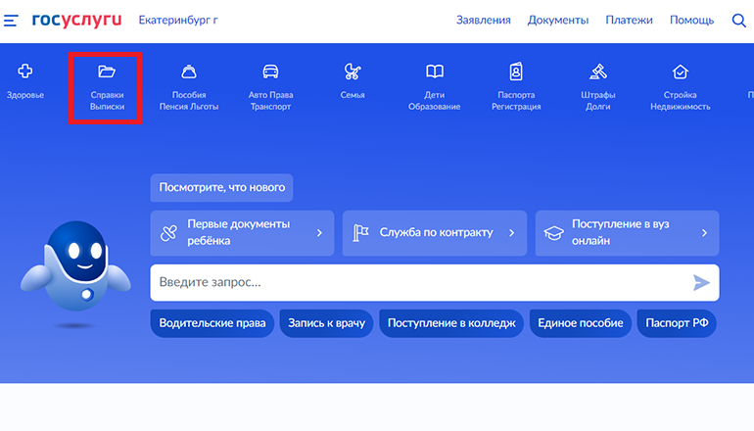
Task: Expand Первые документы ребёнка card
Action: (242, 233)
